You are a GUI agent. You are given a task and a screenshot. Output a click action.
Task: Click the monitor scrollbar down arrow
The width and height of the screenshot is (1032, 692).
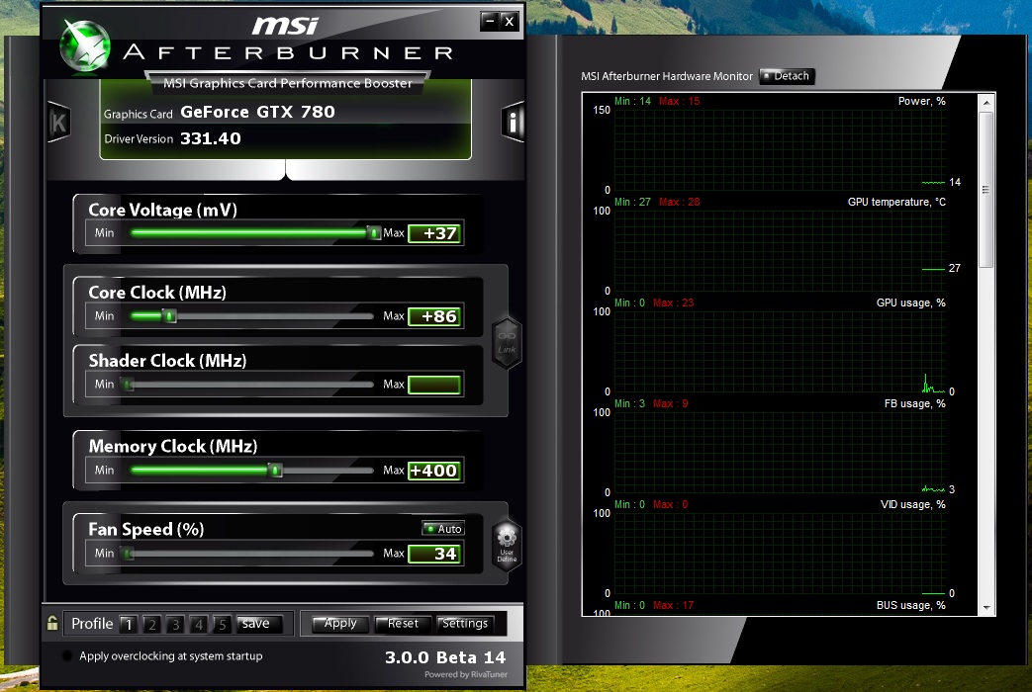pos(985,608)
